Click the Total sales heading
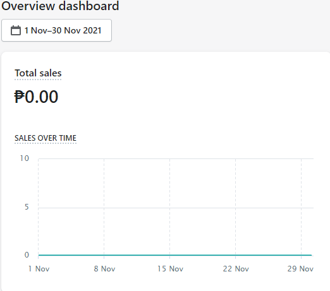This screenshot has width=330, height=291. pos(38,73)
